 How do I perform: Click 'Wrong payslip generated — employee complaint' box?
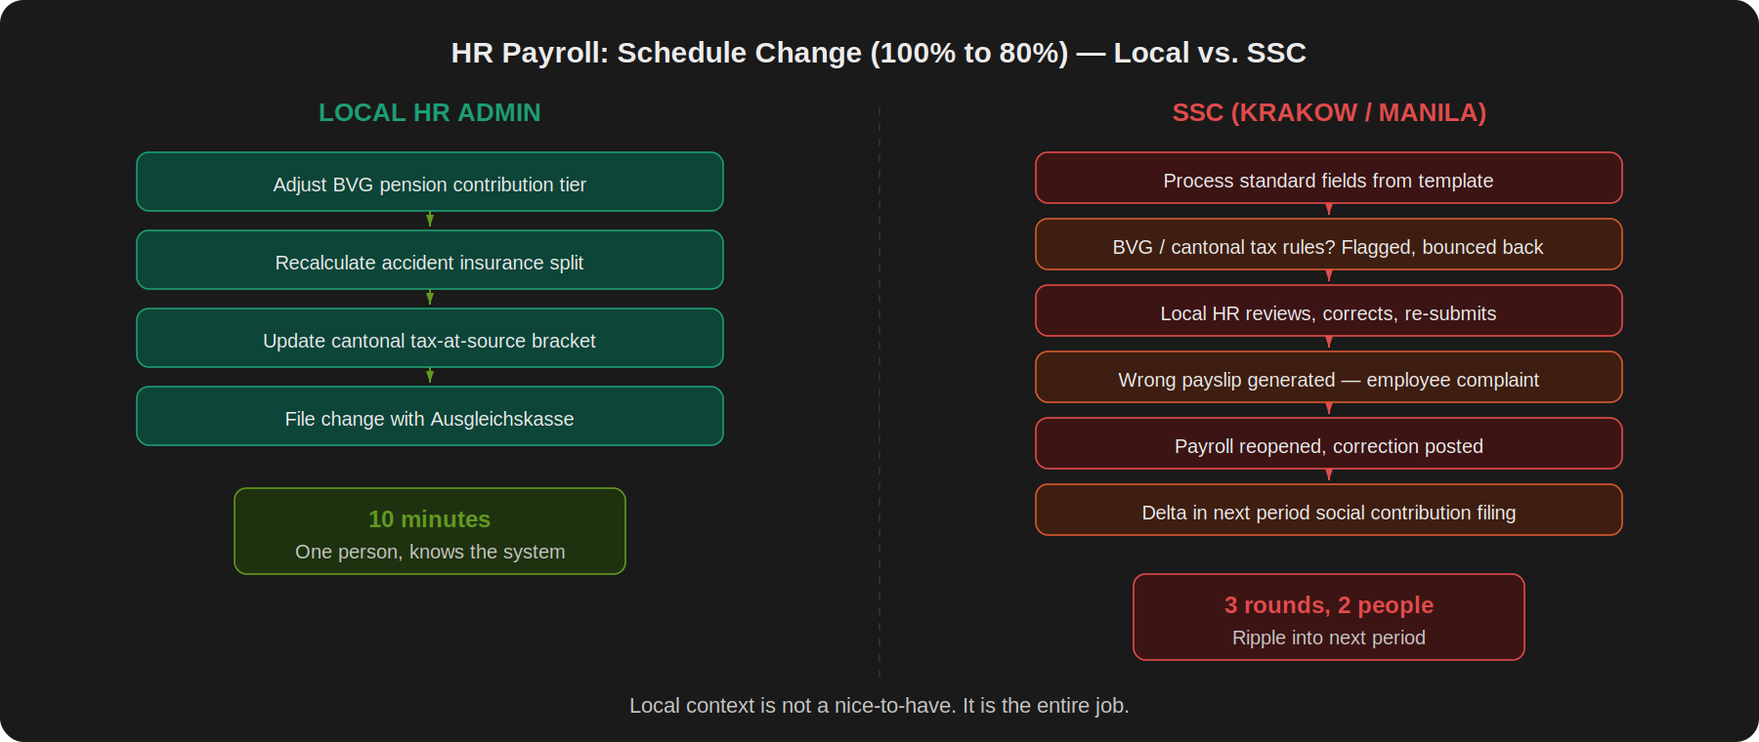click(x=1329, y=377)
